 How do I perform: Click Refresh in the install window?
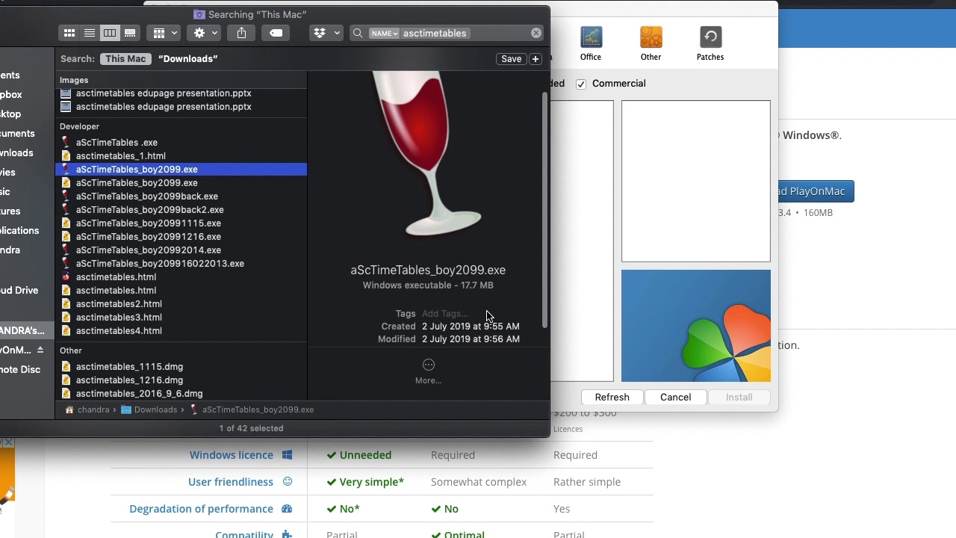(x=612, y=398)
